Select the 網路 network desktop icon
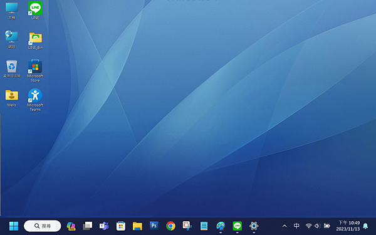The image size is (376, 235). [11, 39]
